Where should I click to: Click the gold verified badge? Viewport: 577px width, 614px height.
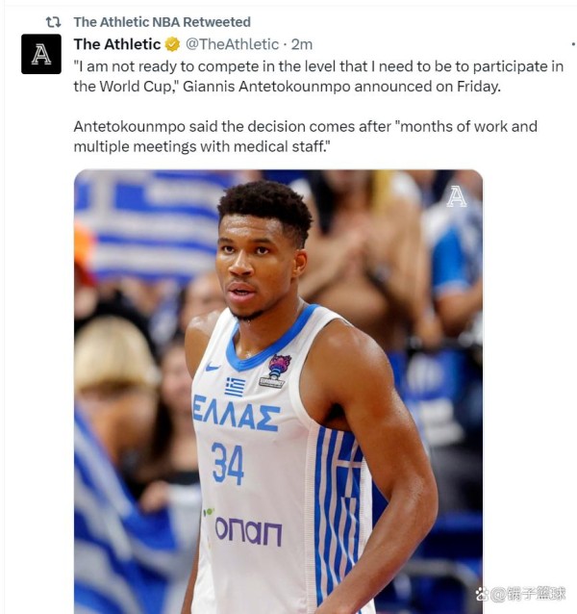coord(172,44)
